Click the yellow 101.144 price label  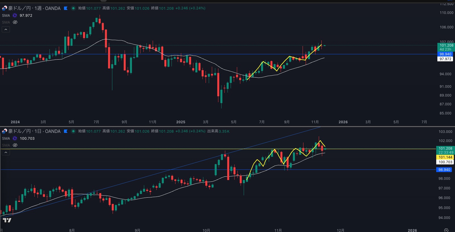445,157
